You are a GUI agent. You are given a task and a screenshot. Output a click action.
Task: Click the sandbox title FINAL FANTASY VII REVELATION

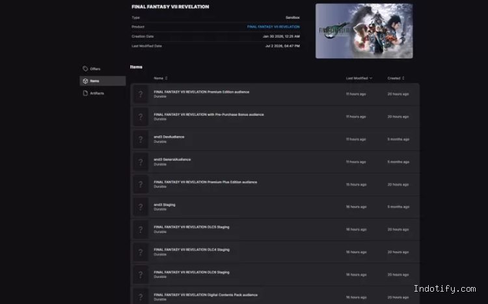(x=170, y=7)
